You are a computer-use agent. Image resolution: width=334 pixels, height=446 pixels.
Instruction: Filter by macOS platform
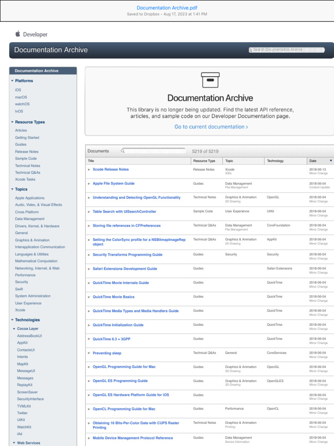pos(21,97)
